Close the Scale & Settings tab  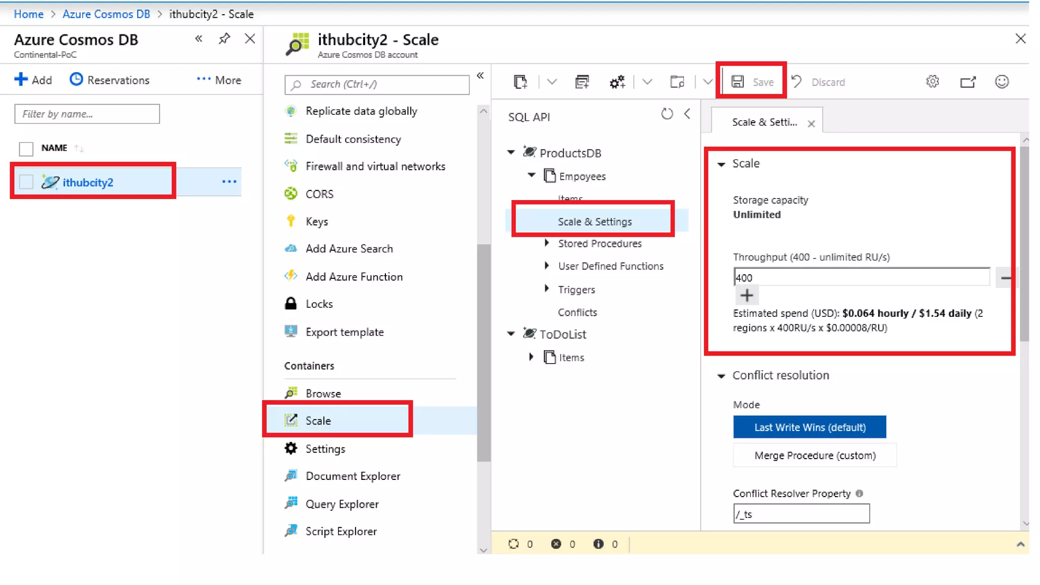point(811,123)
